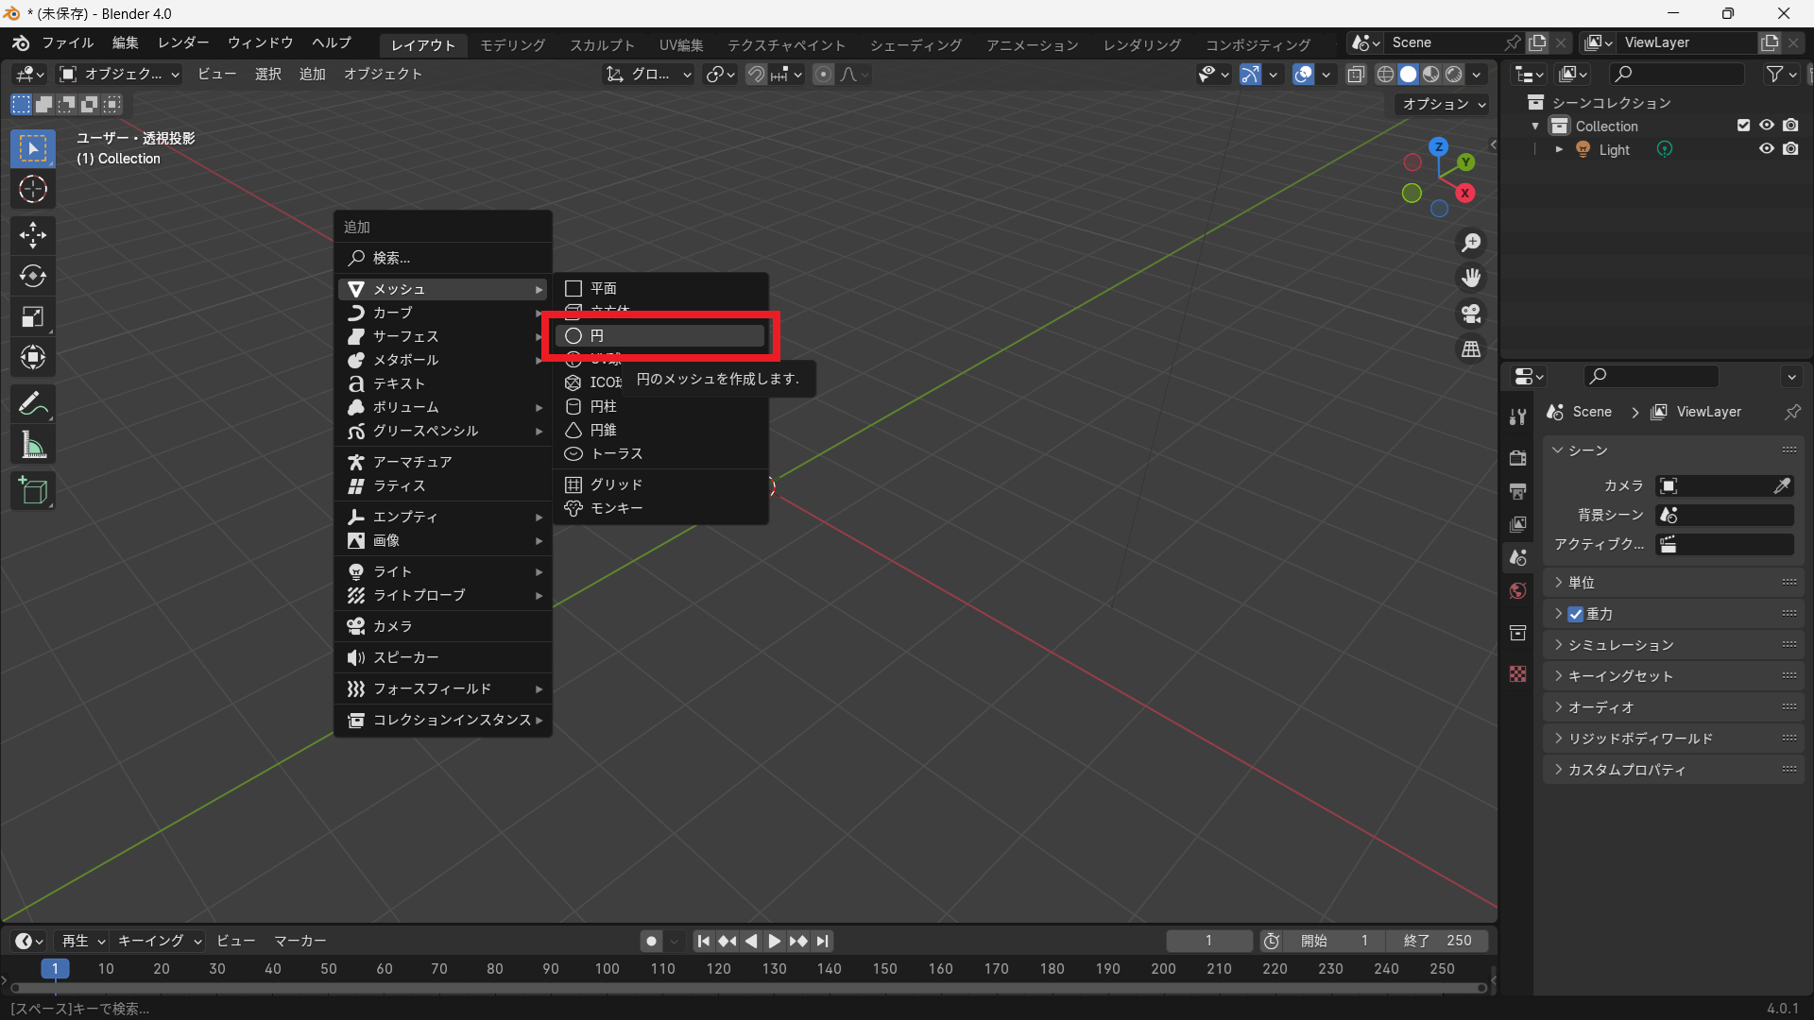Image resolution: width=1814 pixels, height=1020 pixels.
Task: Select the 3D Cursor tool
Action: (33, 190)
